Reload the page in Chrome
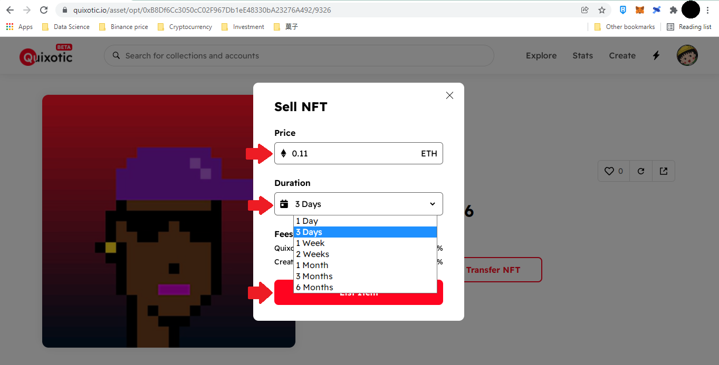 [44, 10]
